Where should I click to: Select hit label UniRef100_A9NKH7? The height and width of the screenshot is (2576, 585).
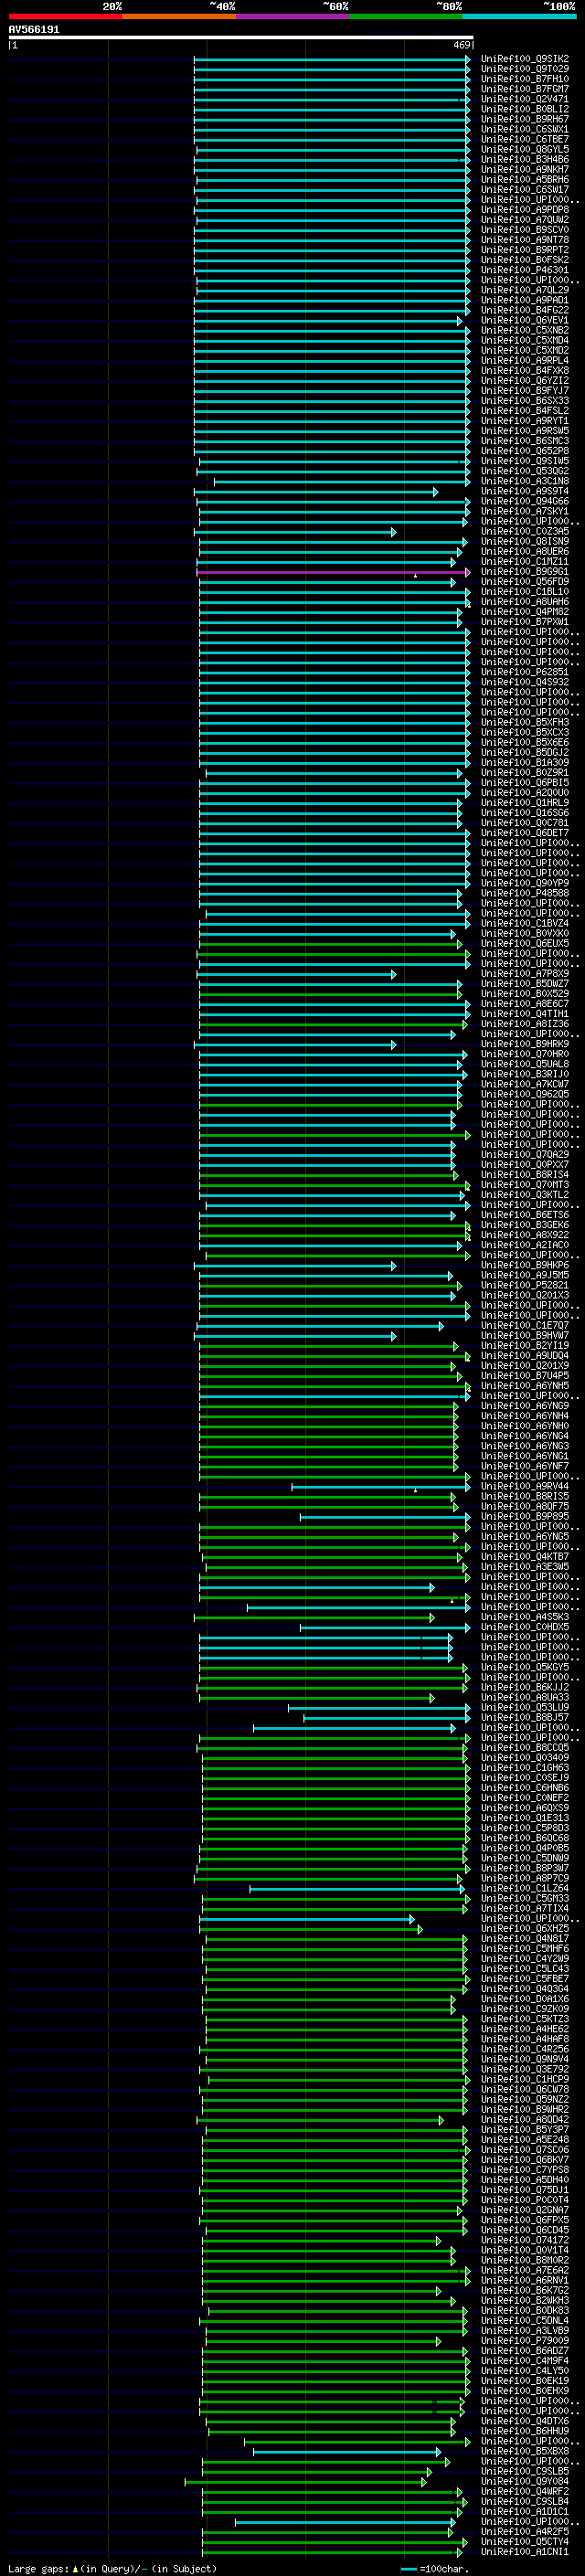[525, 169]
